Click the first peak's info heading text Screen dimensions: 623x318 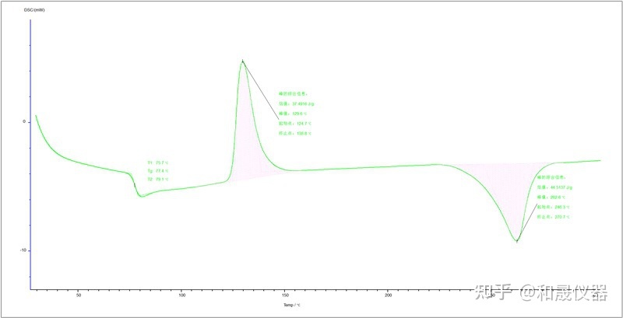point(293,93)
